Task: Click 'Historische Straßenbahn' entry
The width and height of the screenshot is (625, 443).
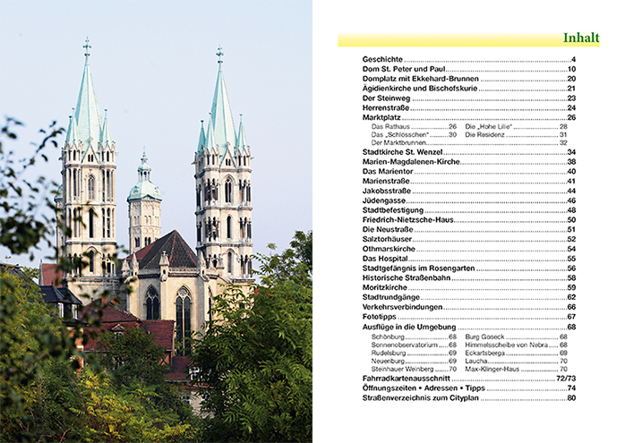Action: click(x=469, y=278)
